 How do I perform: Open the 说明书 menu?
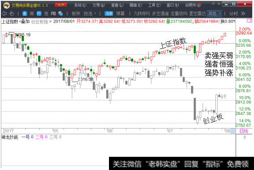(x=193, y=5)
